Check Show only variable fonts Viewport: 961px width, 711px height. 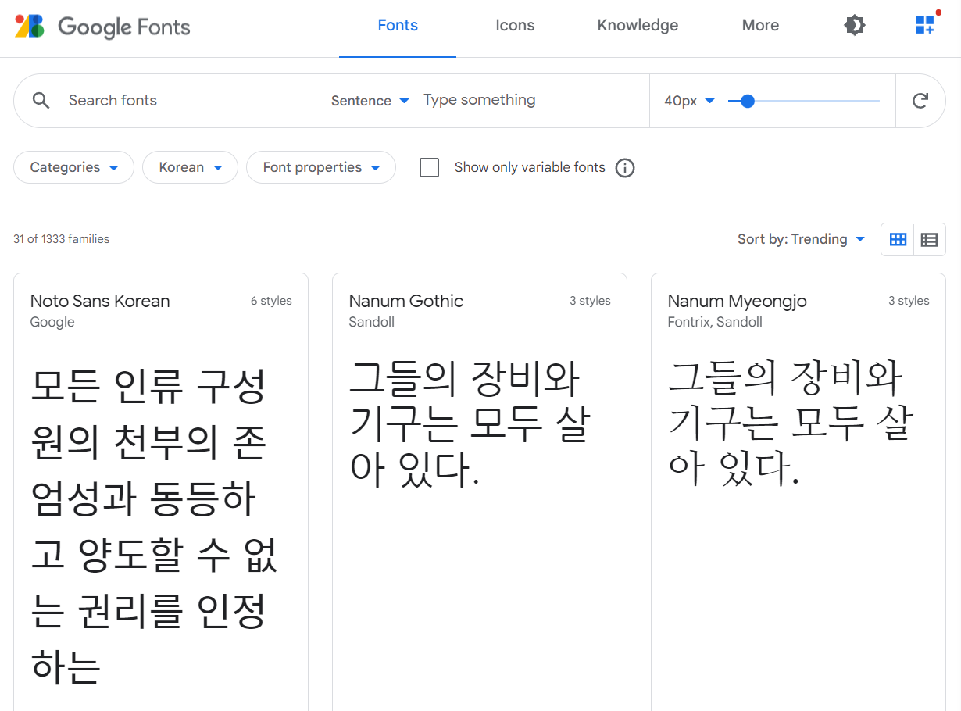coord(430,168)
